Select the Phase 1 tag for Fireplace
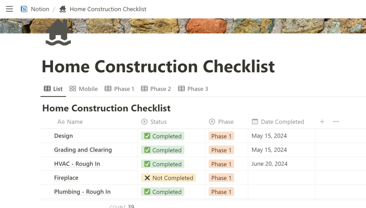Image resolution: width=366 pixels, height=208 pixels. coord(221,178)
